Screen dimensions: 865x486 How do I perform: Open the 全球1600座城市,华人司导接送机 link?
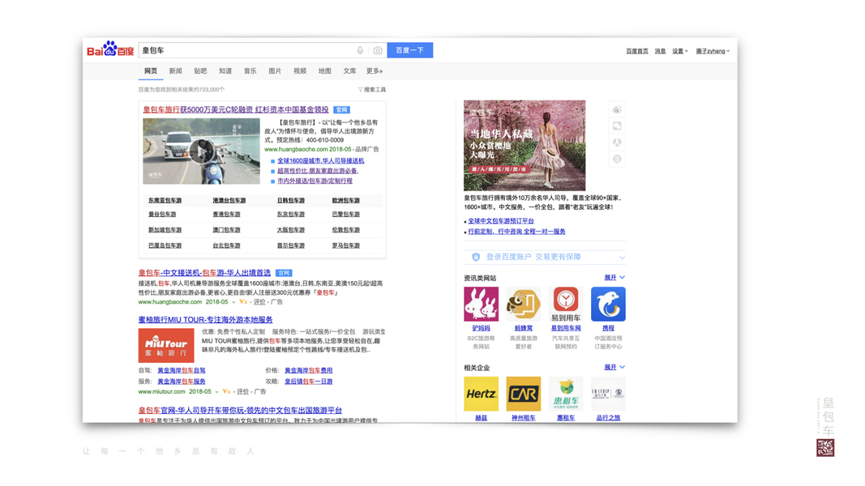[320, 161]
